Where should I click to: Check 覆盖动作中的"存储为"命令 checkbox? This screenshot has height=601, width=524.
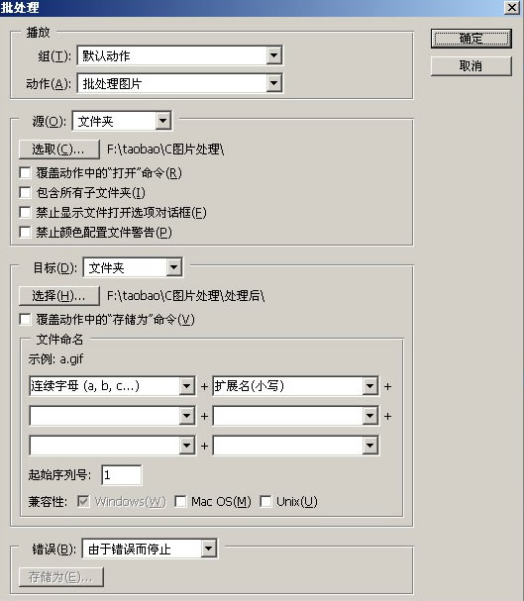[x=26, y=319]
